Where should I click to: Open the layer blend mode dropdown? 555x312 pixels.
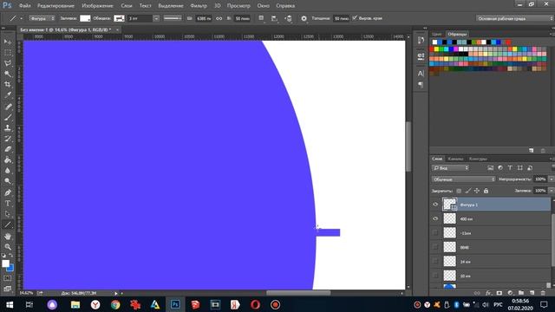463,179
